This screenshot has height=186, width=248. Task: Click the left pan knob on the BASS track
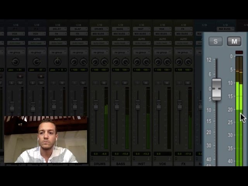click(116, 62)
